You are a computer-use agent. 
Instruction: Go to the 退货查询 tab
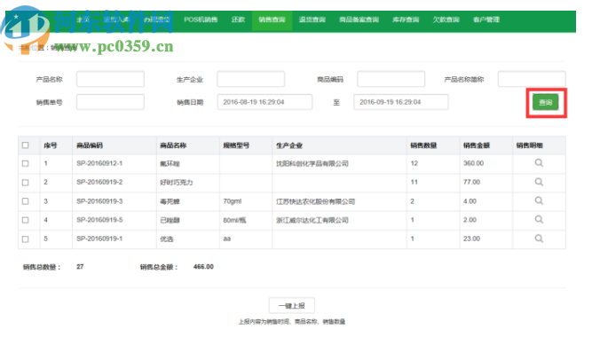(312, 20)
